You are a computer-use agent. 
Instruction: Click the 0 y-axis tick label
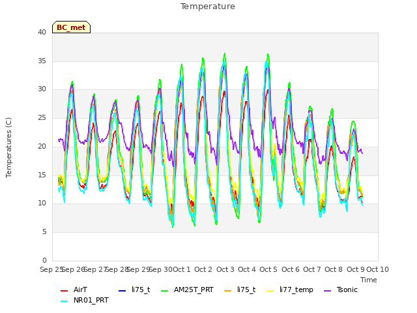point(44,260)
